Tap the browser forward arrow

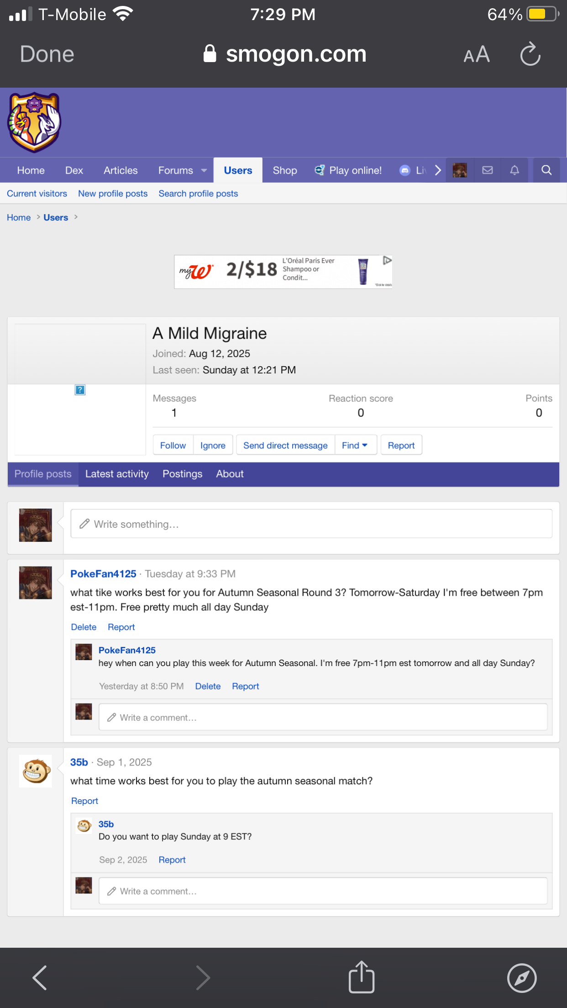tap(203, 977)
